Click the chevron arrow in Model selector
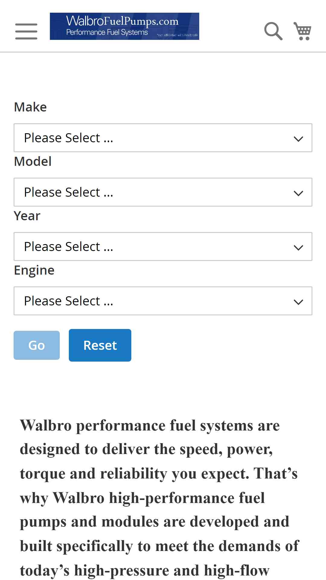326x580 pixels. [298, 193]
